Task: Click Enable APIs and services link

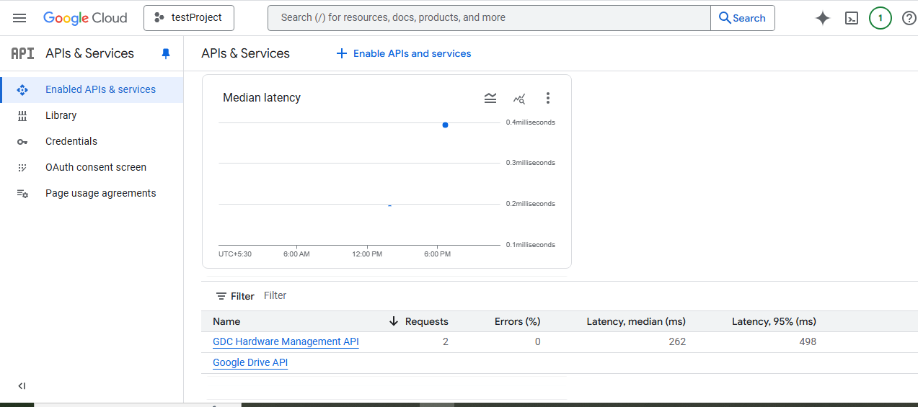Action: coord(404,53)
